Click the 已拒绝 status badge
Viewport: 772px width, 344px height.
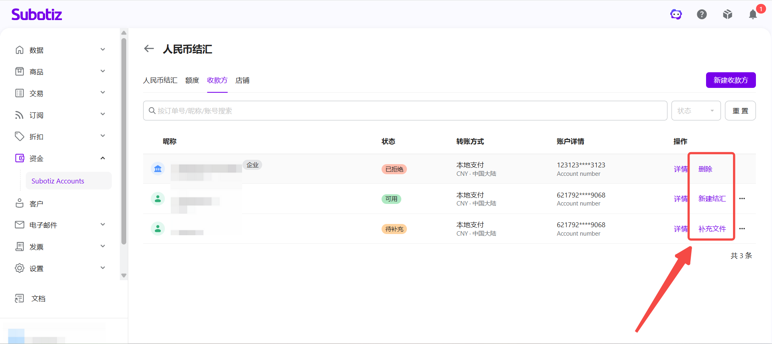[x=394, y=169]
